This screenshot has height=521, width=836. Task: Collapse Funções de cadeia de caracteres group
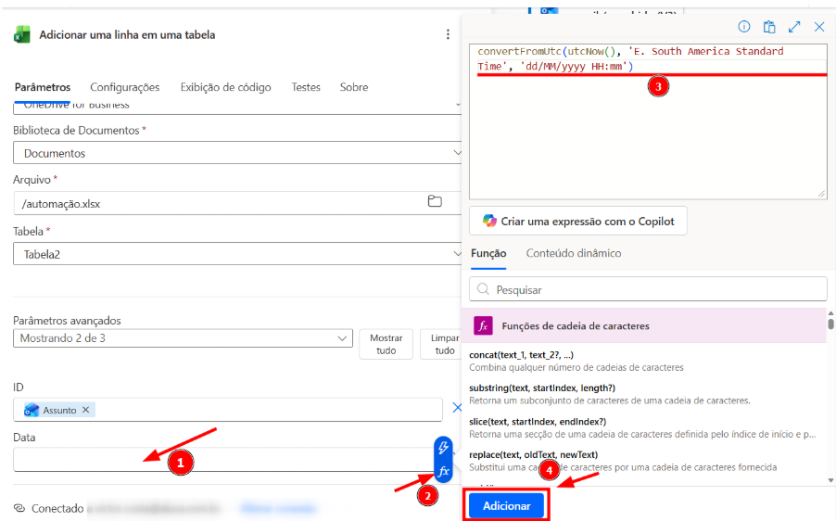644,325
